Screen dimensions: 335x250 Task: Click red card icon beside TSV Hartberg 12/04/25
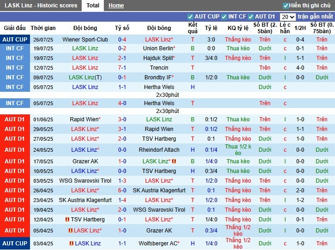pos(67,219)
